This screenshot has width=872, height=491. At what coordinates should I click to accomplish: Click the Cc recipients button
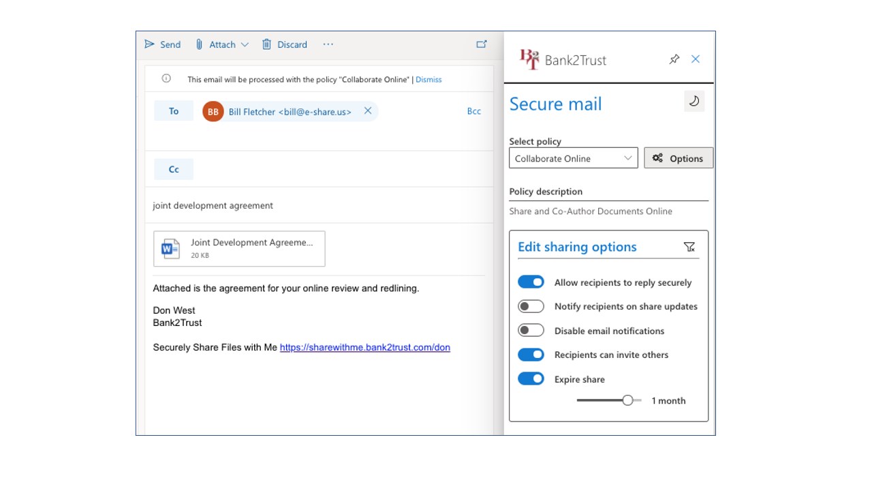tap(174, 169)
